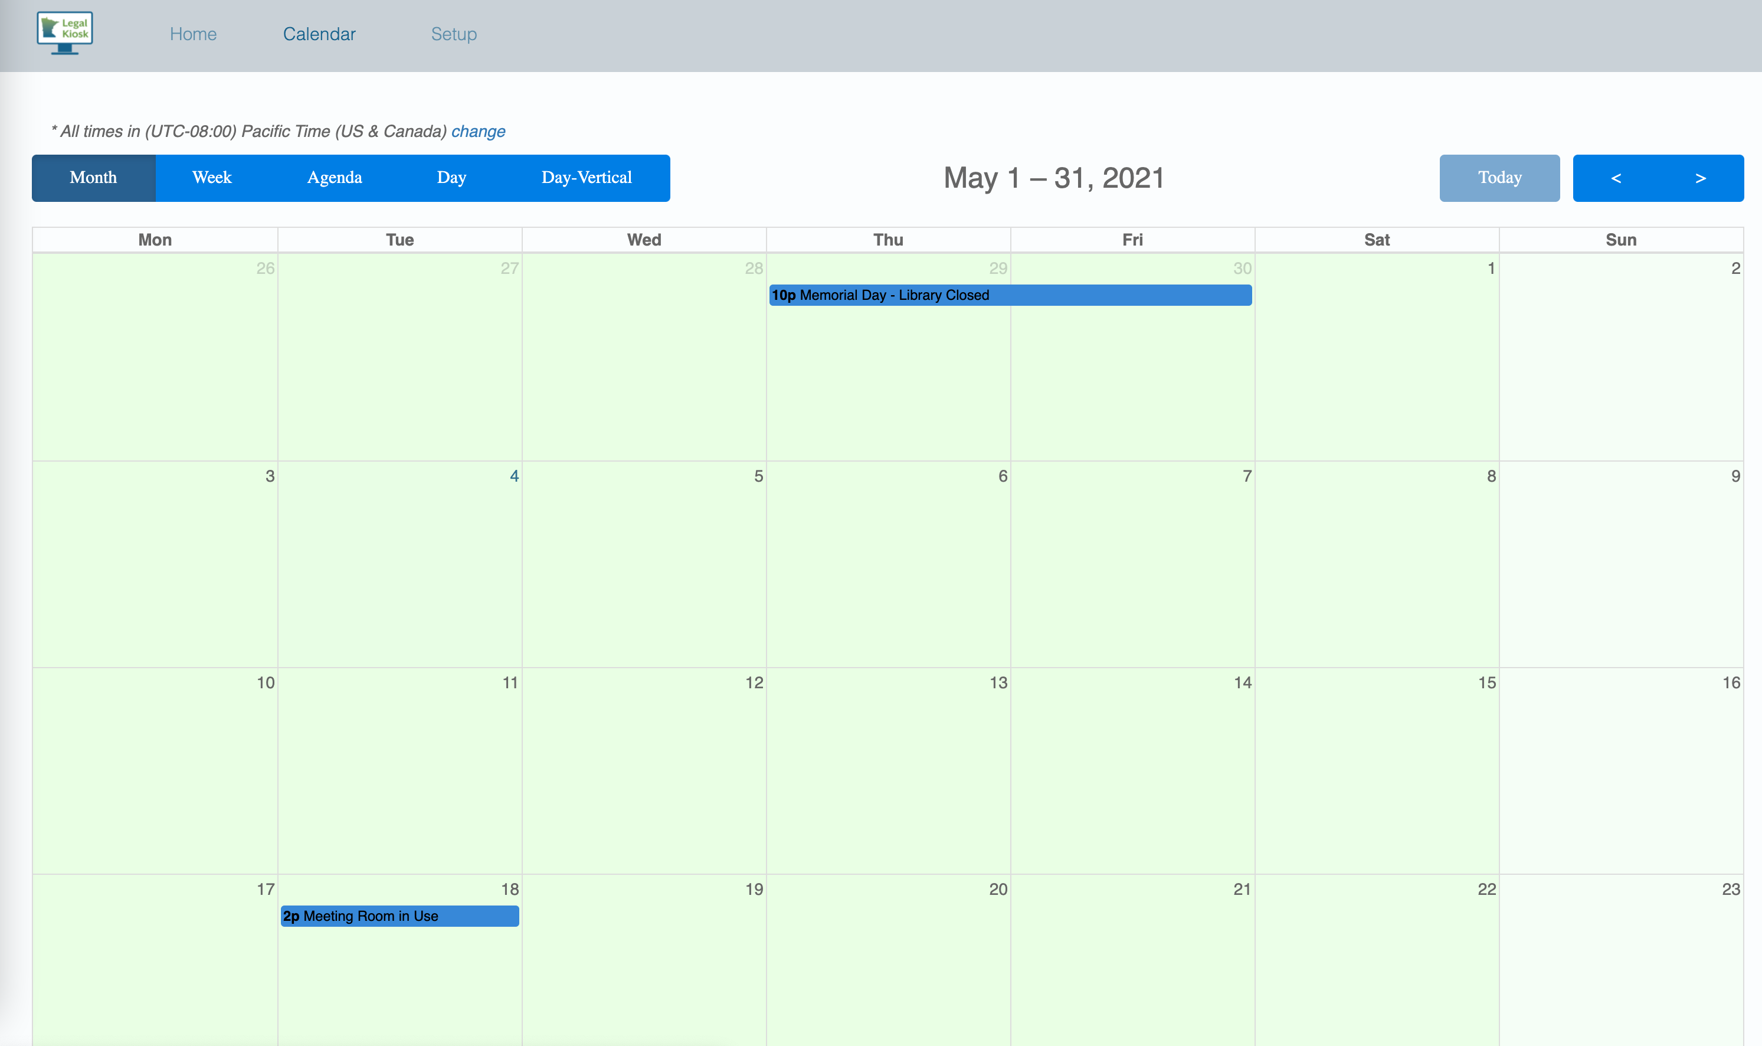Select day number 4

pyautogui.click(x=515, y=476)
